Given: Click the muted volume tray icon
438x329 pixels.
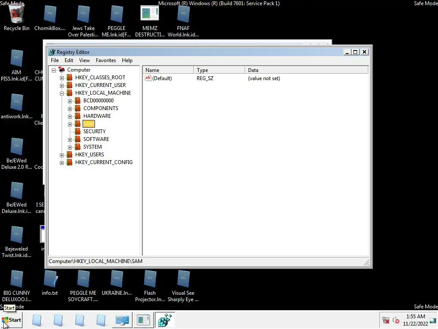Looking at the screenshot, I should pos(396,320).
